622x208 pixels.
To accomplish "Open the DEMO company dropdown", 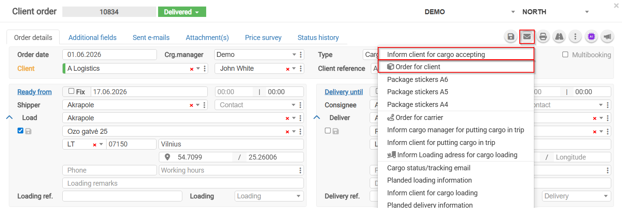I will (x=513, y=12).
